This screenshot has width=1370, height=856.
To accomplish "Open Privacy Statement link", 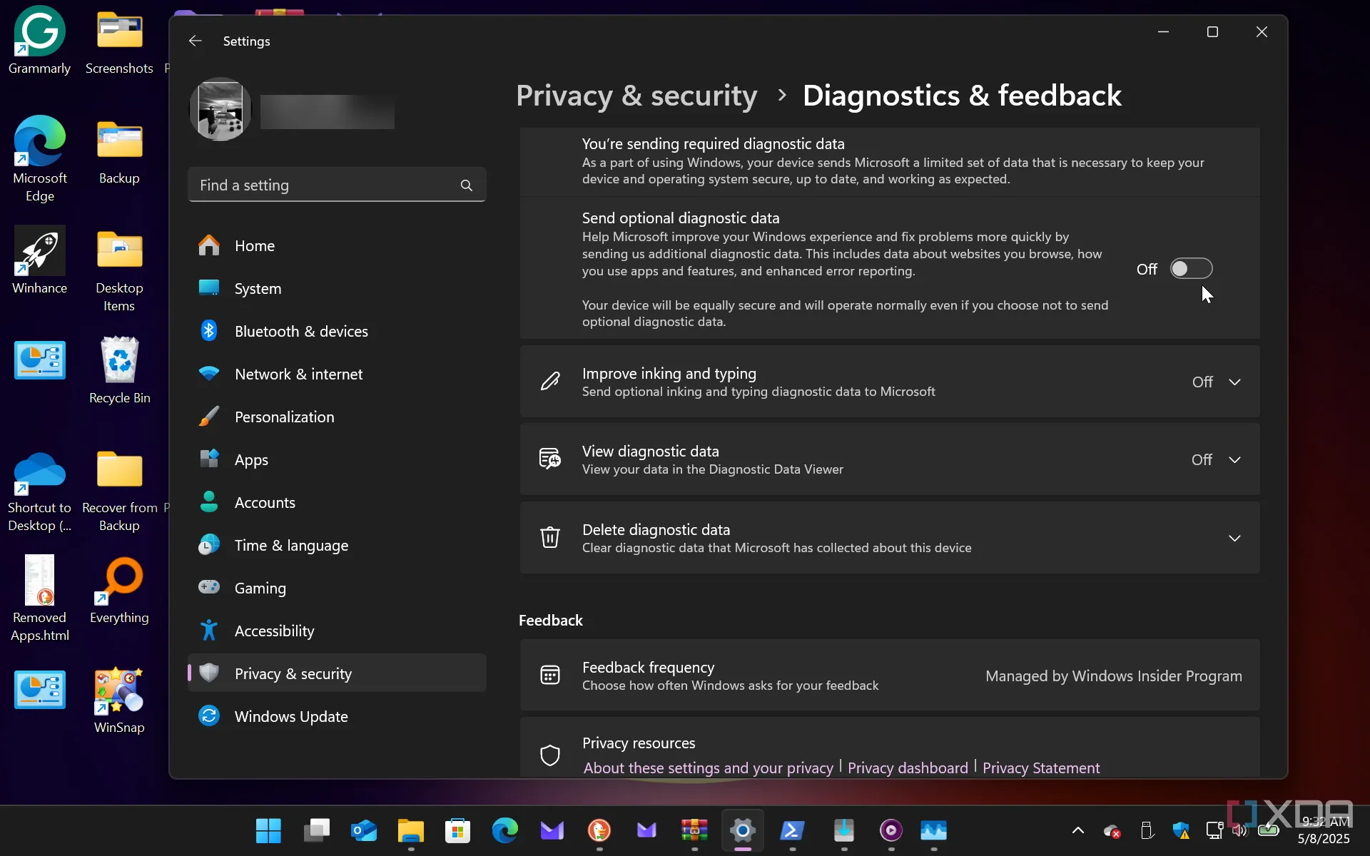I will [x=1041, y=768].
